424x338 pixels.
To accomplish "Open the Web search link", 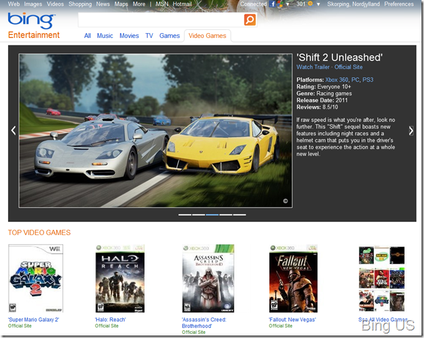I will pyautogui.click(x=14, y=4).
